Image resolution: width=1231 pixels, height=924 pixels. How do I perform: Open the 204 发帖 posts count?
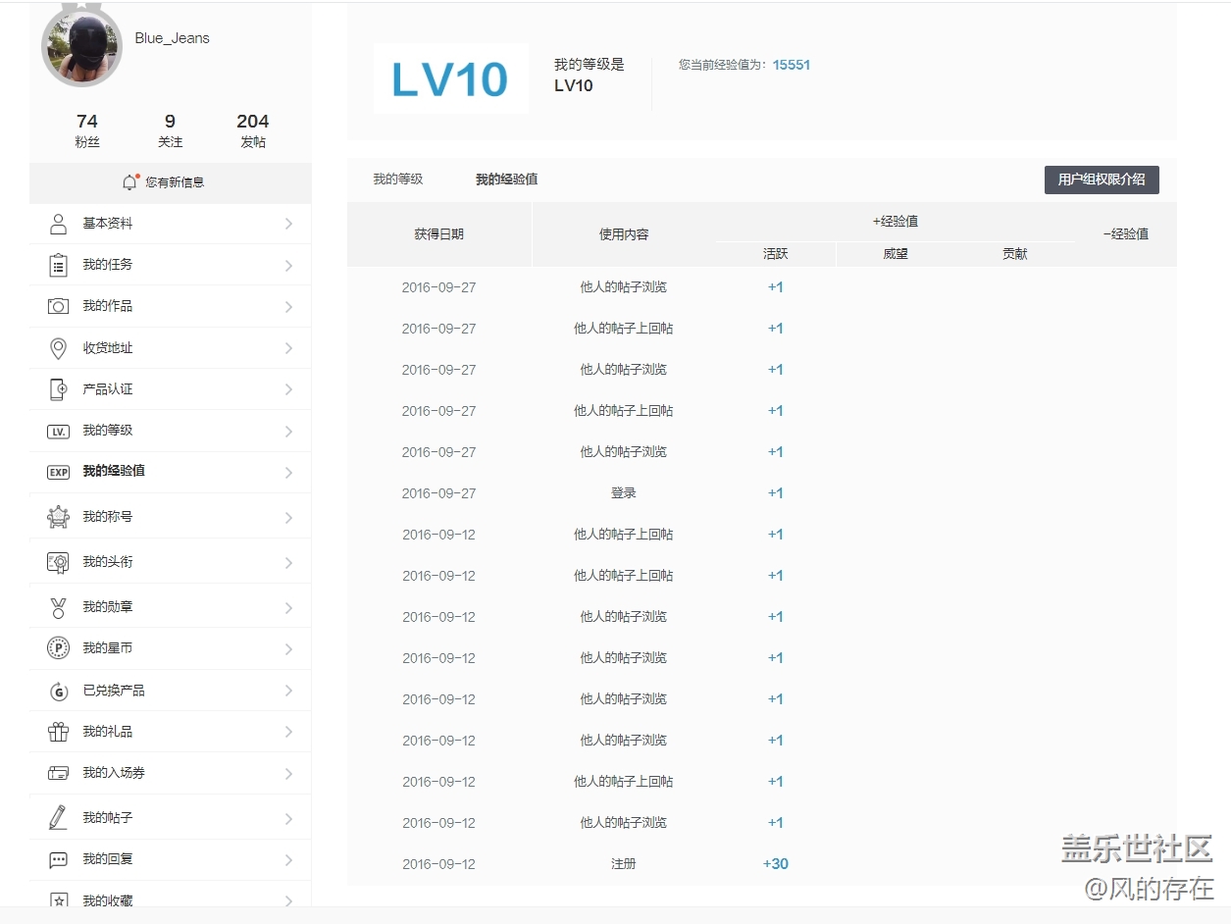tap(252, 130)
